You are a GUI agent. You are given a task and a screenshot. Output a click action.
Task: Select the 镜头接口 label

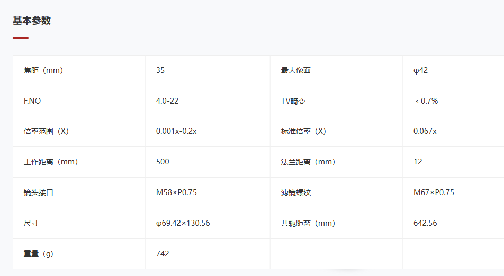(38, 192)
